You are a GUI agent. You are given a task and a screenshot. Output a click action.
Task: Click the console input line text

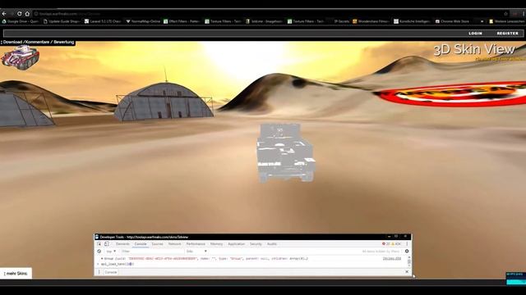coord(118,264)
